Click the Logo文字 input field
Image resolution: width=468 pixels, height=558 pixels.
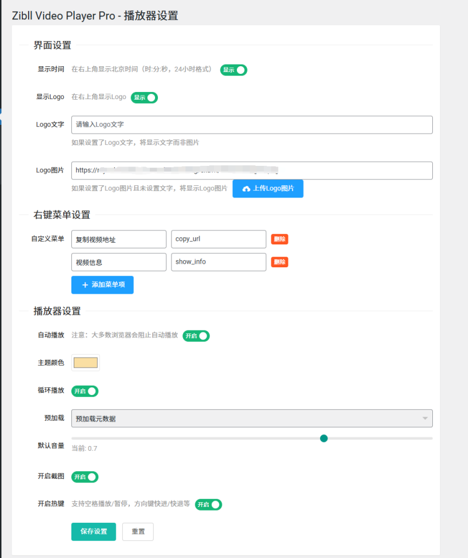click(x=252, y=125)
